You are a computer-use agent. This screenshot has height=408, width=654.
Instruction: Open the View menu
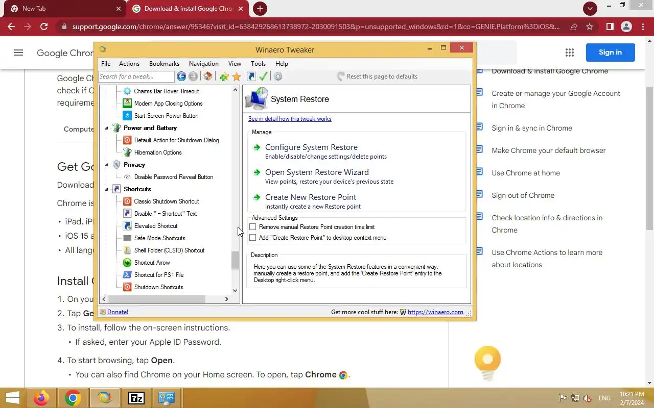coord(235,64)
